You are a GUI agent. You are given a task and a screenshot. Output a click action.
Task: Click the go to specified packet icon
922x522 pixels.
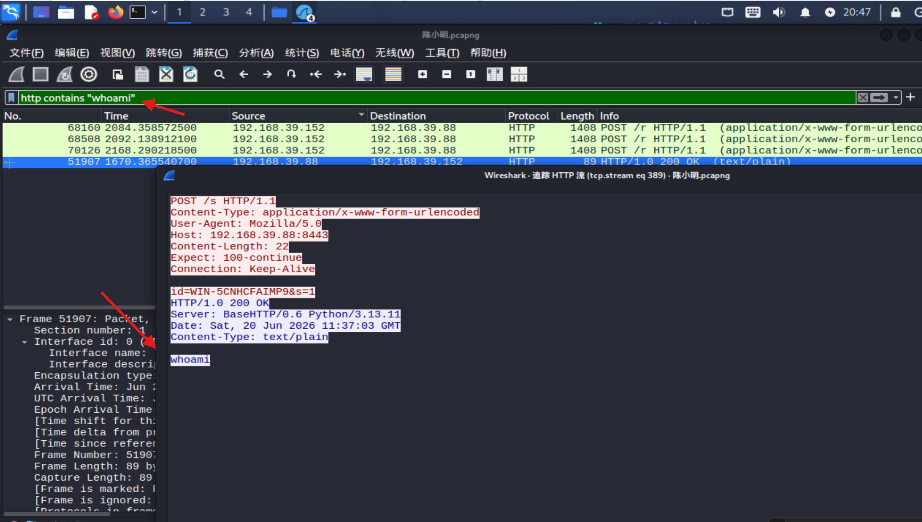tap(291, 74)
